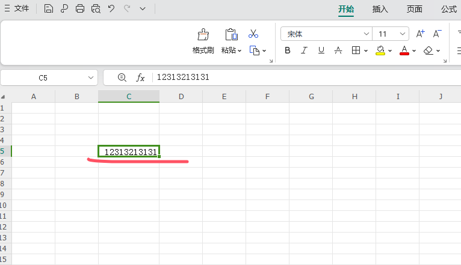Open the 页面 (Page) tab
The image size is (461, 265).
point(414,9)
